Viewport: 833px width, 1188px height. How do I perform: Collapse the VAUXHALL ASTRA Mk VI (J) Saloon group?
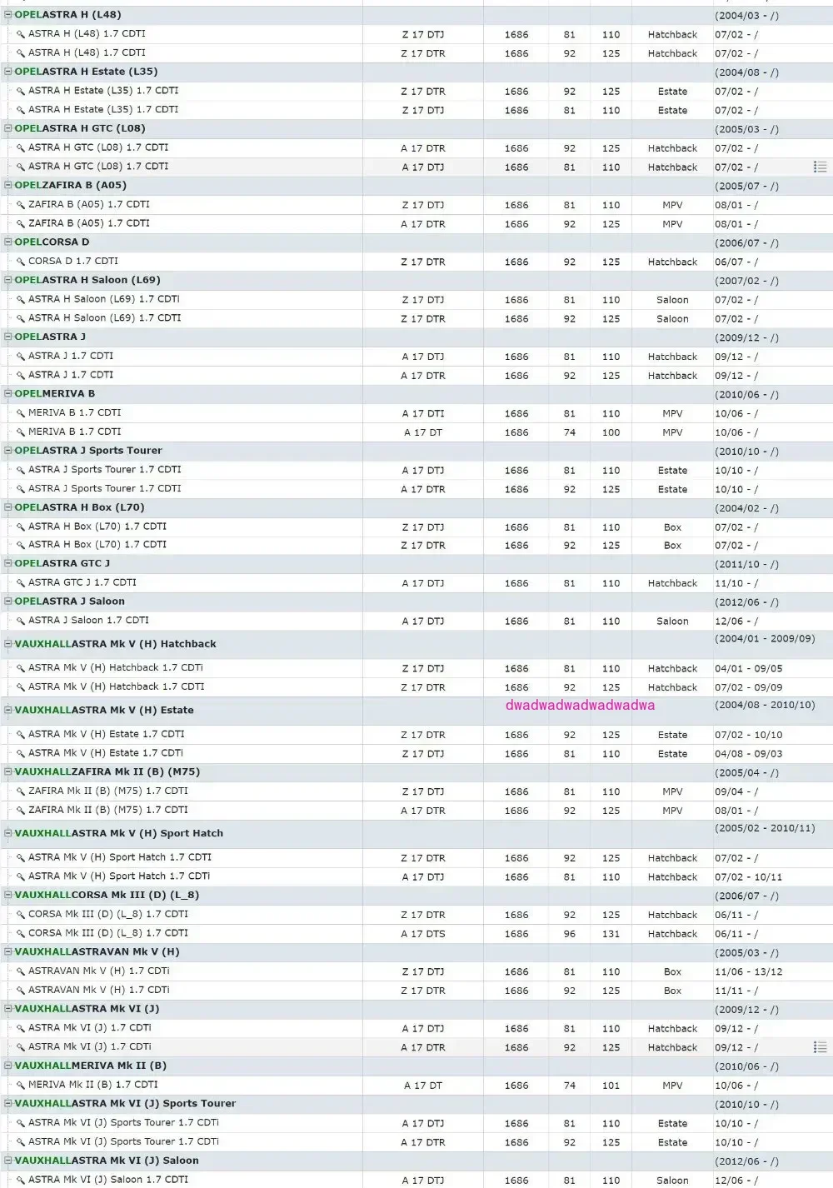tap(8, 1161)
